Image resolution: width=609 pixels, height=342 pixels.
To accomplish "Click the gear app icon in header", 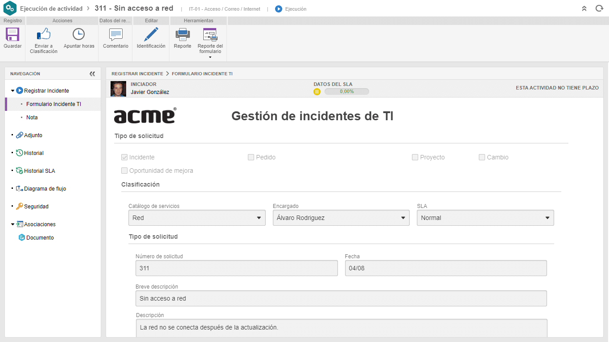I will 10,8.
